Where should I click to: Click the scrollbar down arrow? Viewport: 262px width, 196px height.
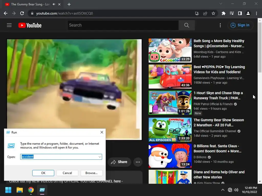260,182
